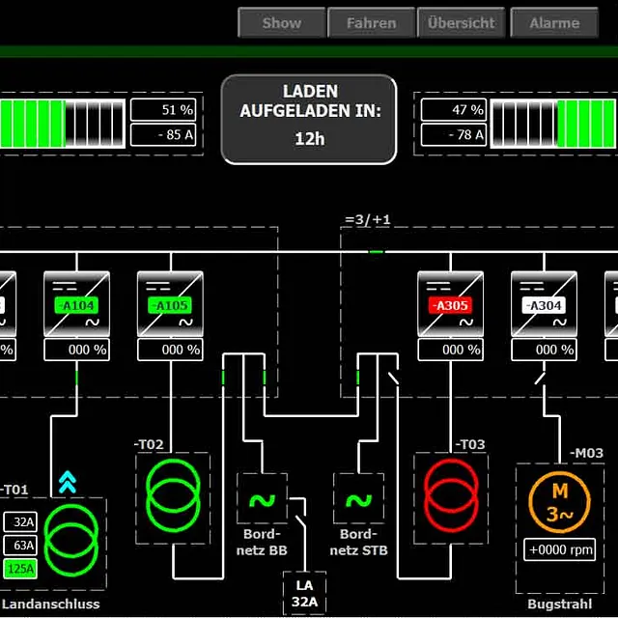Select the 63A shore connection option
618x618 pixels.
pos(20,545)
